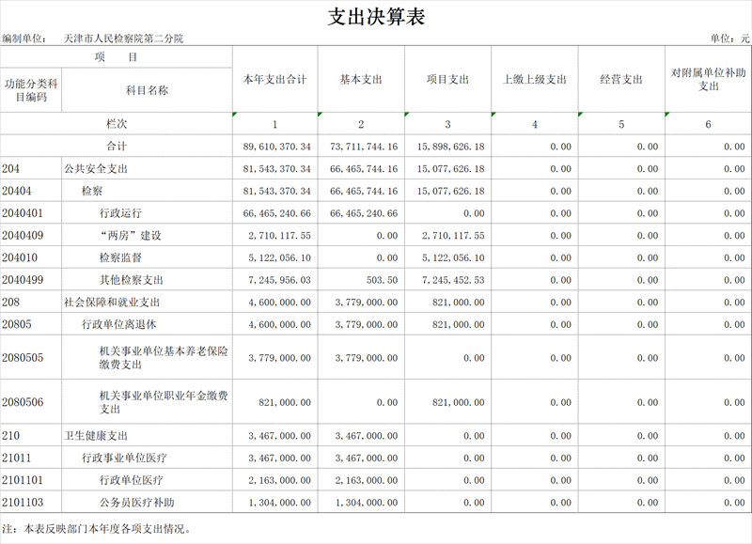
Task: Click code 2040401 cell
Action: [x=31, y=213]
